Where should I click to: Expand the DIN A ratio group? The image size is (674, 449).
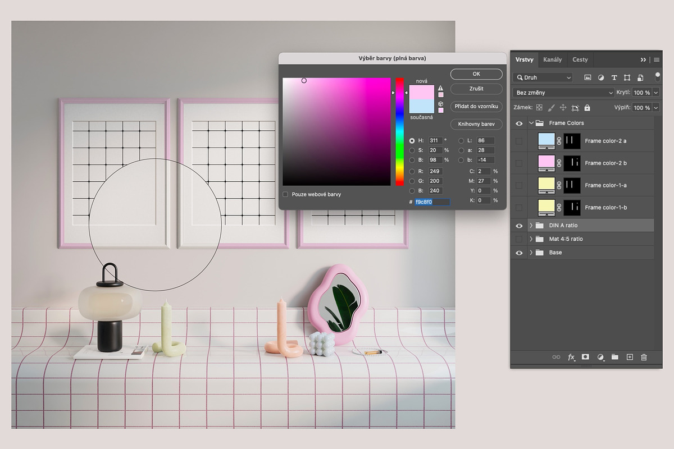click(x=531, y=226)
